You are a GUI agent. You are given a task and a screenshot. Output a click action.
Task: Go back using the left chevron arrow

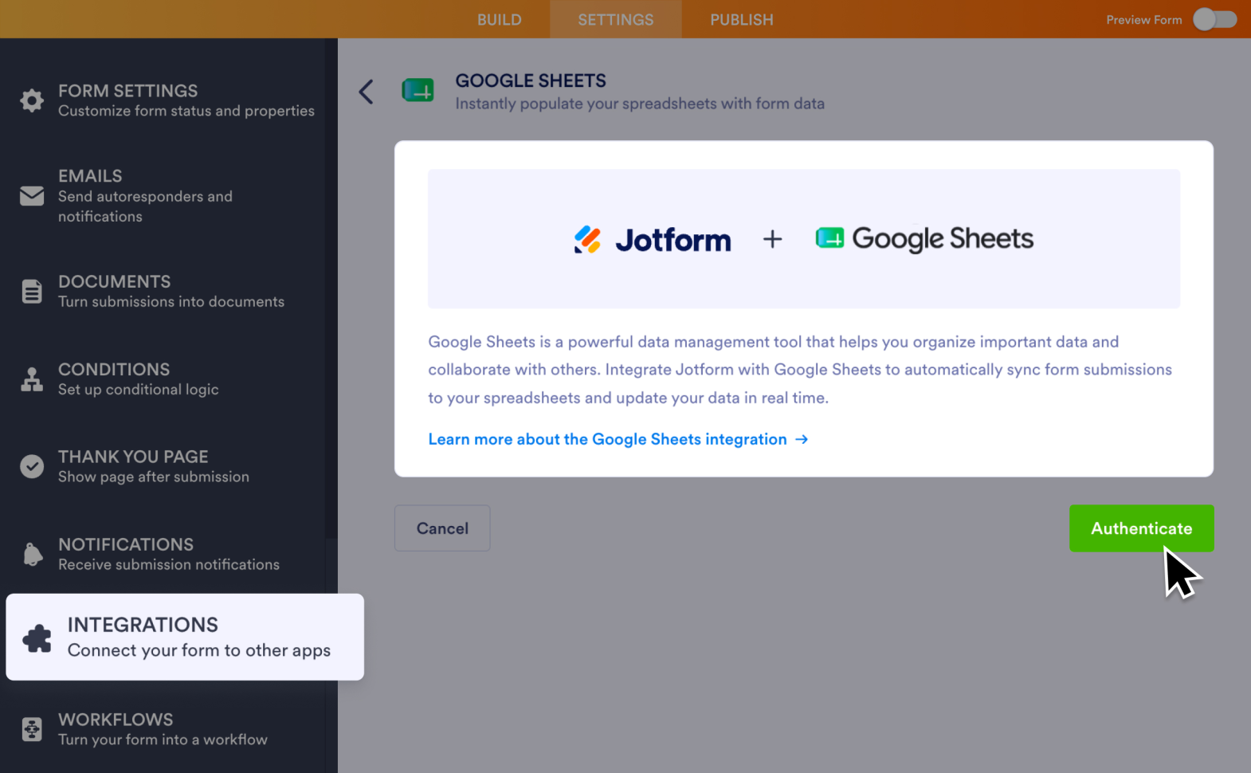coord(366,92)
